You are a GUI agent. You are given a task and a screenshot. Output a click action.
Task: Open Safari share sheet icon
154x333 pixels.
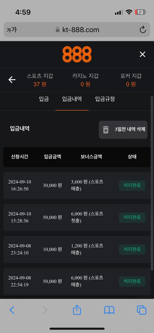tap(77, 310)
